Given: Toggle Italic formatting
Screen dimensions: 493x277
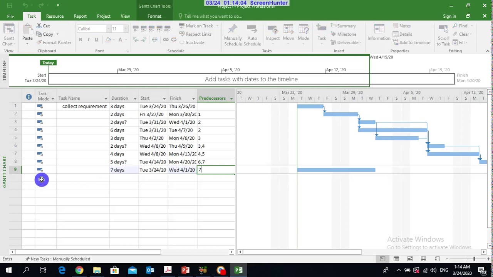Looking at the screenshot, I should tap(88, 40).
